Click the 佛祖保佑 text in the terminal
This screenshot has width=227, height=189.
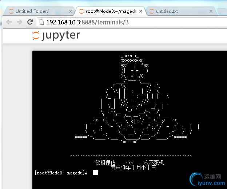point(105,163)
